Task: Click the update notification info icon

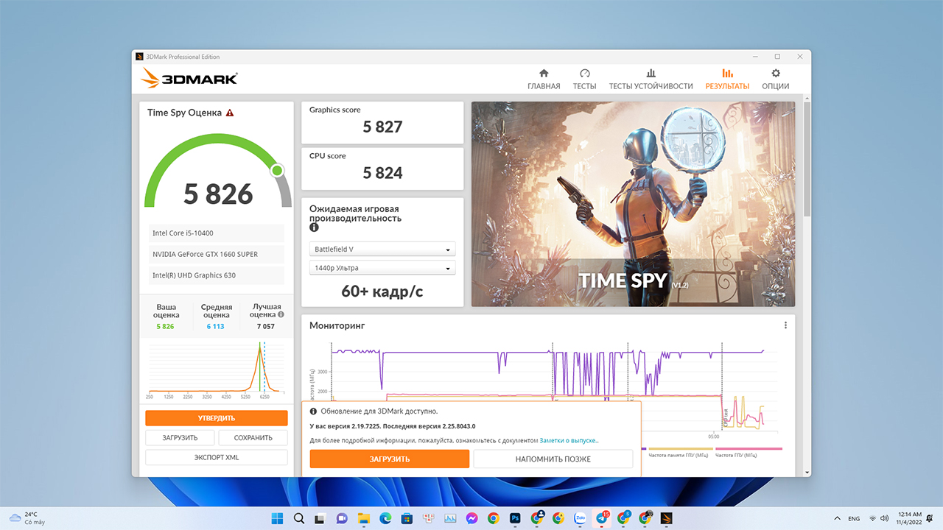Action: pos(313,411)
